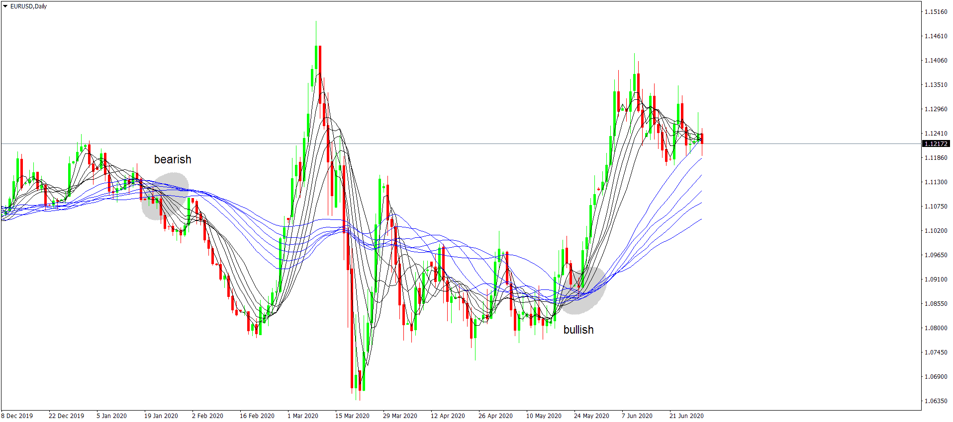Click the '19 Jan 2020' date label
The width and height of the screenshot is (953, 422).
point(161,416)
